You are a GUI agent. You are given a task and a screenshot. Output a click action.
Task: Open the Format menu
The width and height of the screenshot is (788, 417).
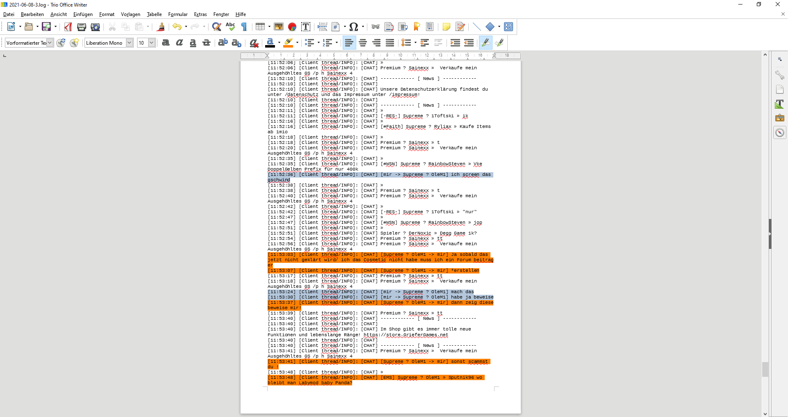pos(107,14)
